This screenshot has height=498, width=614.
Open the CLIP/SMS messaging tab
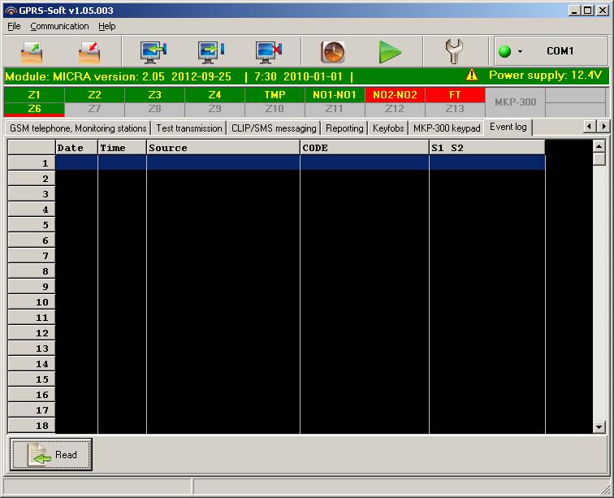[274, 128]
